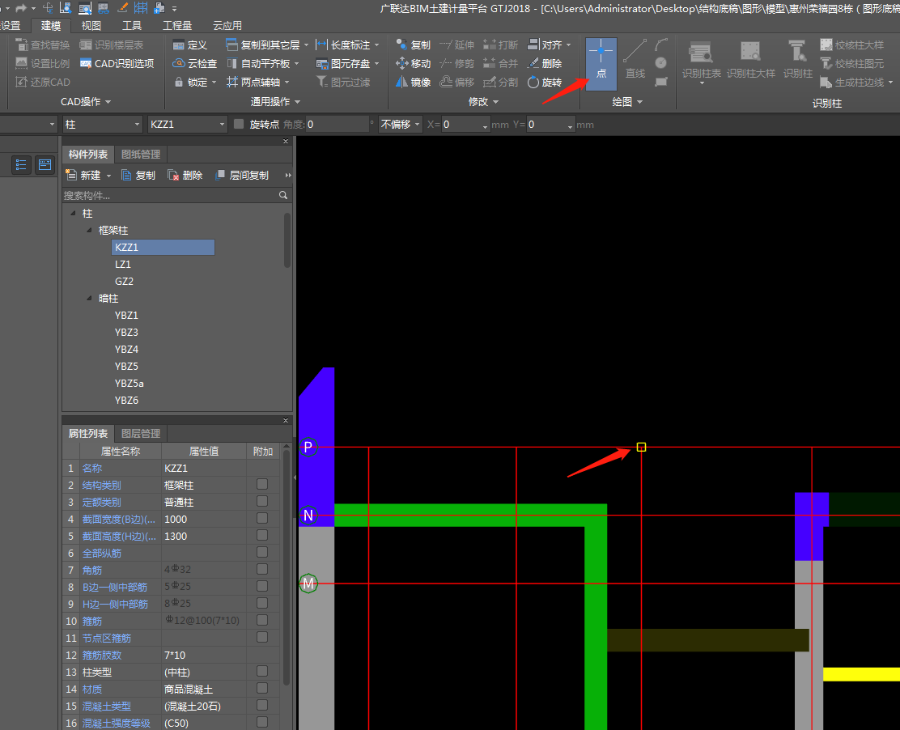Click the 复制 (copy) modify tool
Viewport: 900px width, 730px height.
[x=414, y=45]
